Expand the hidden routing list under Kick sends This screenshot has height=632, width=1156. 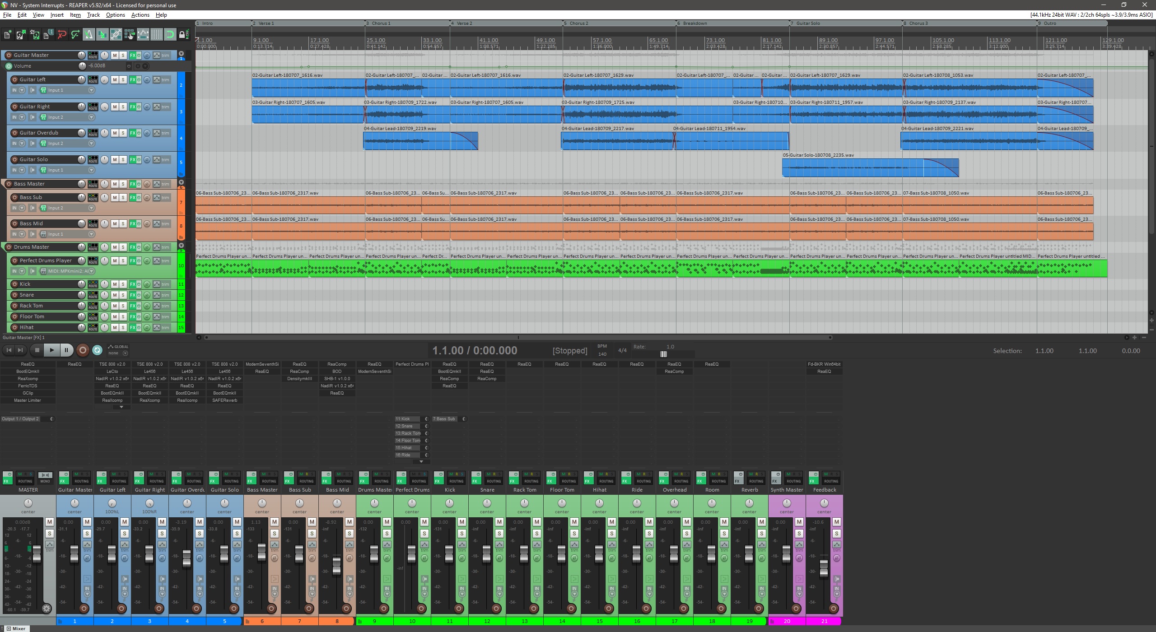tap(421, 461)
